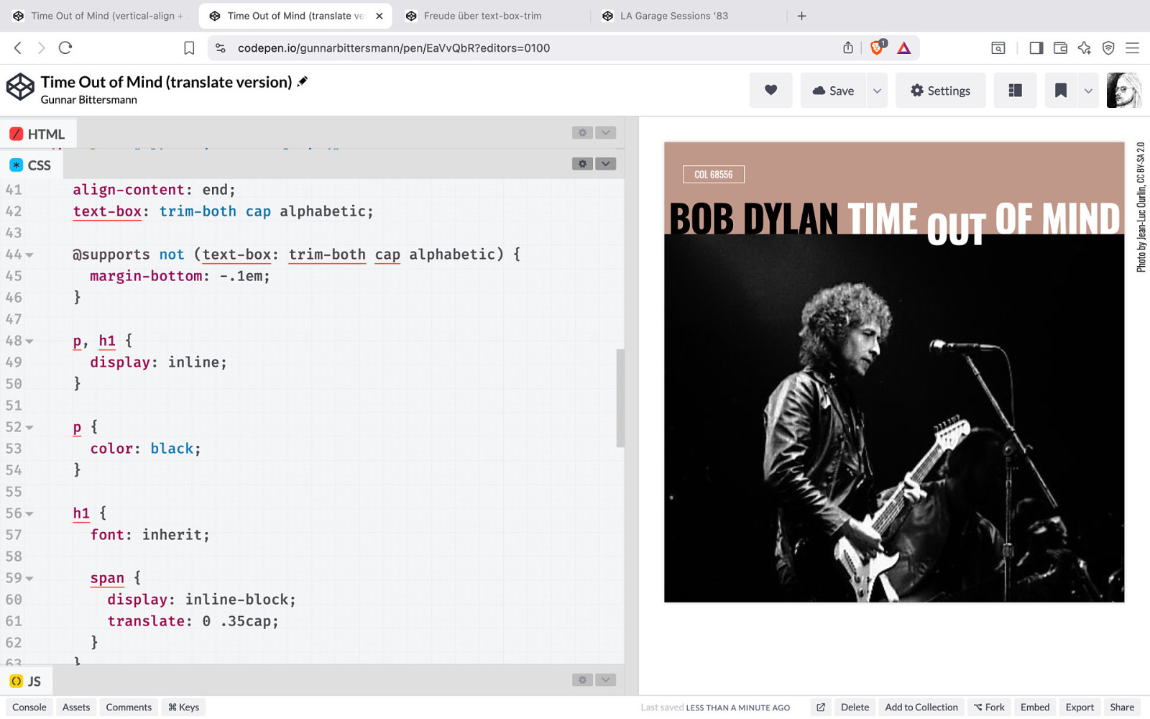This screenshot has height=719, width=1150.
Task: Fold the @supports block at line 44
Action: click(29, 255)
